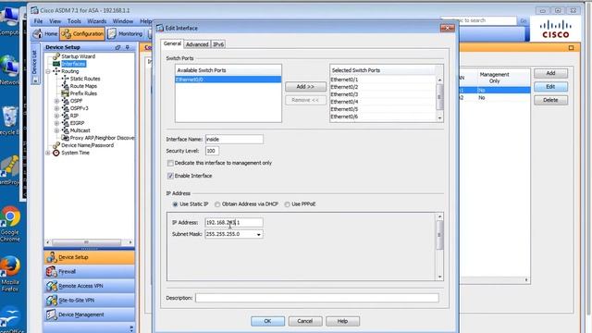Open the Monitoring toolbar icon
Screen dimensions: 592x333
pyautogui.click(x=112, y=34)
